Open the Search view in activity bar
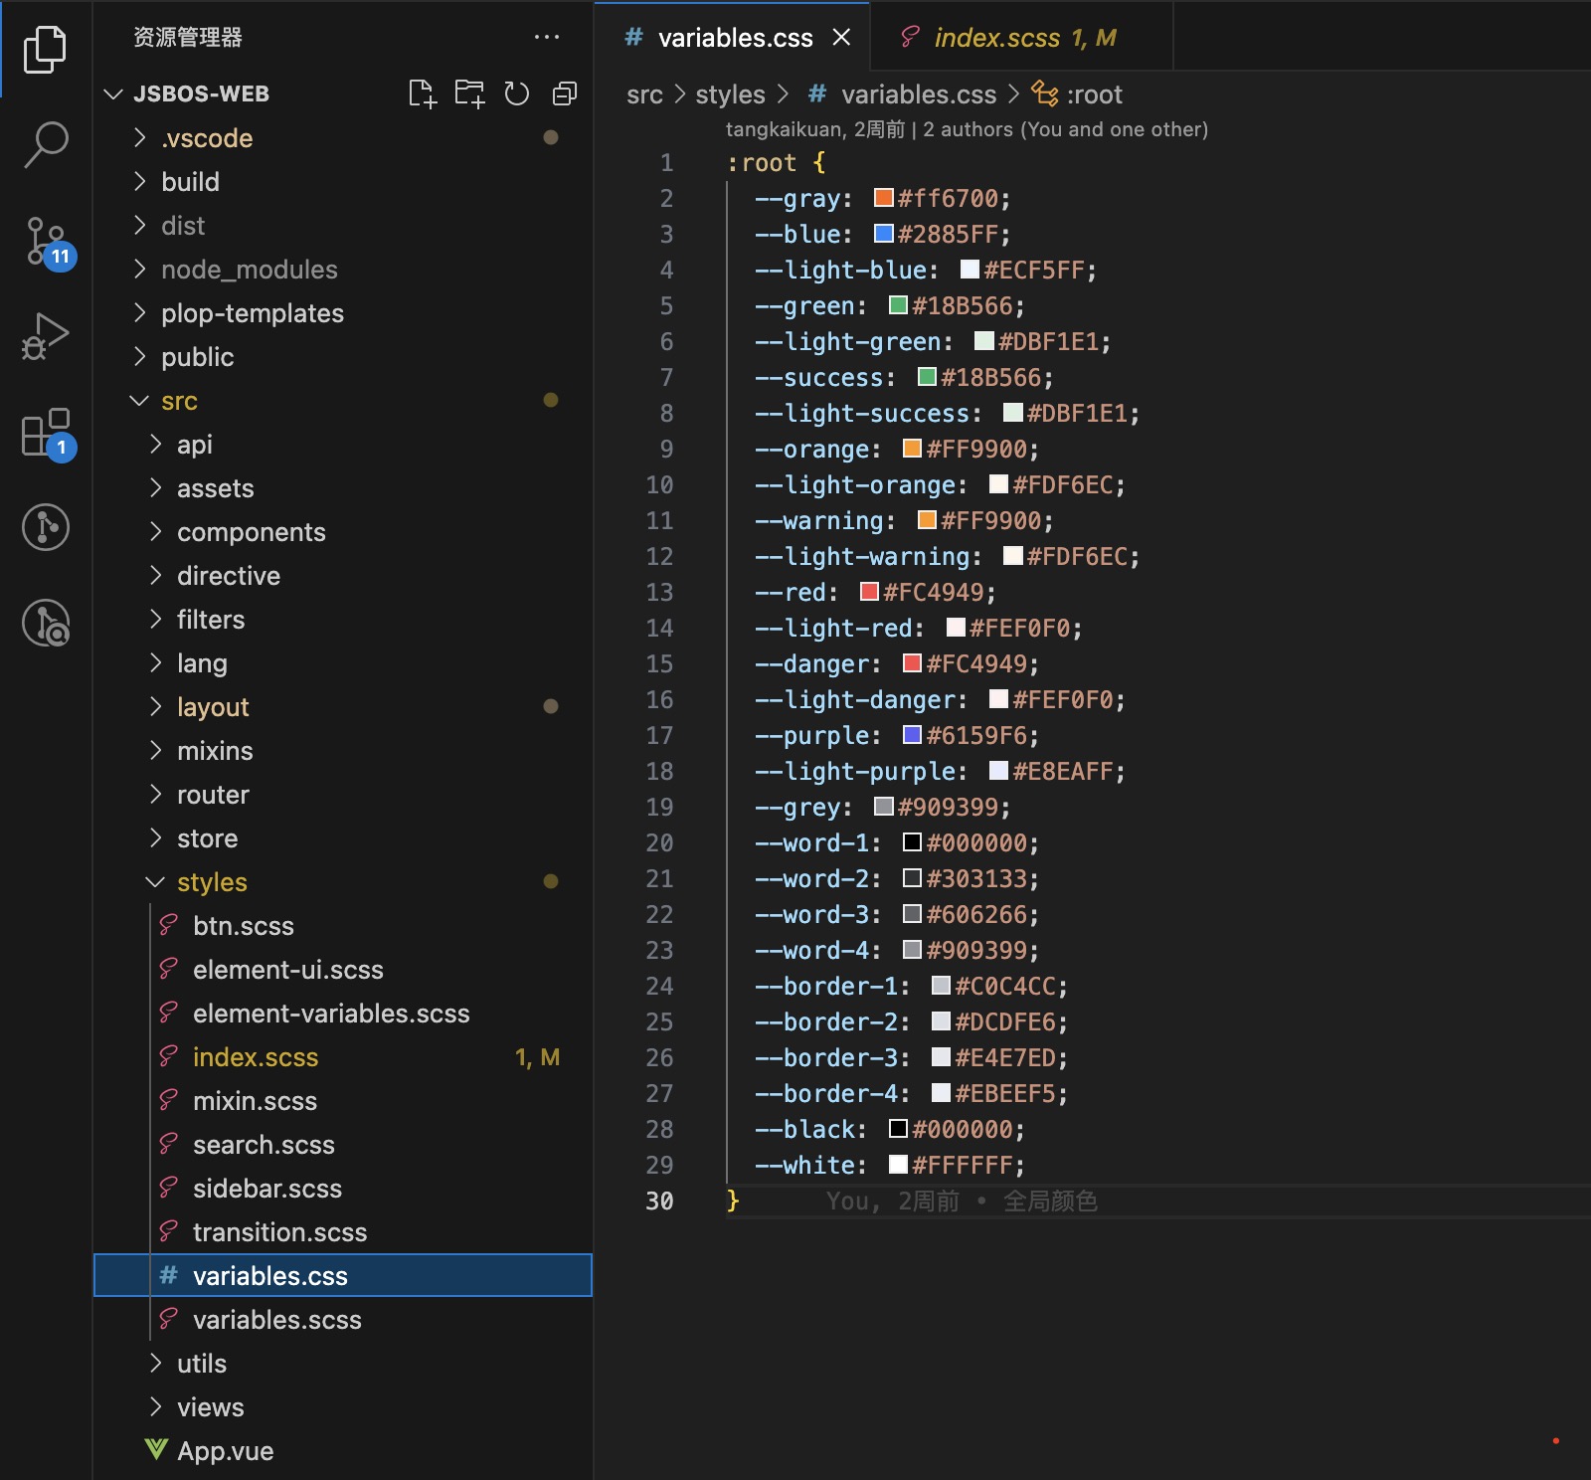The image size is (1591, 1480). click(46, 144)
